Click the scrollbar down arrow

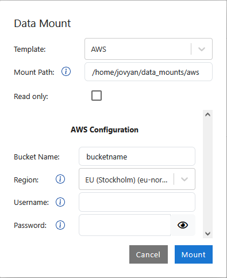click(x=207, y=234)
